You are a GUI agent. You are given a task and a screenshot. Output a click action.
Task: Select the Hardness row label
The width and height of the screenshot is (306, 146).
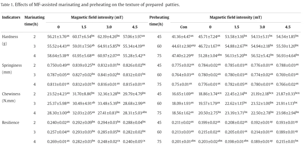tap(10, 40)
